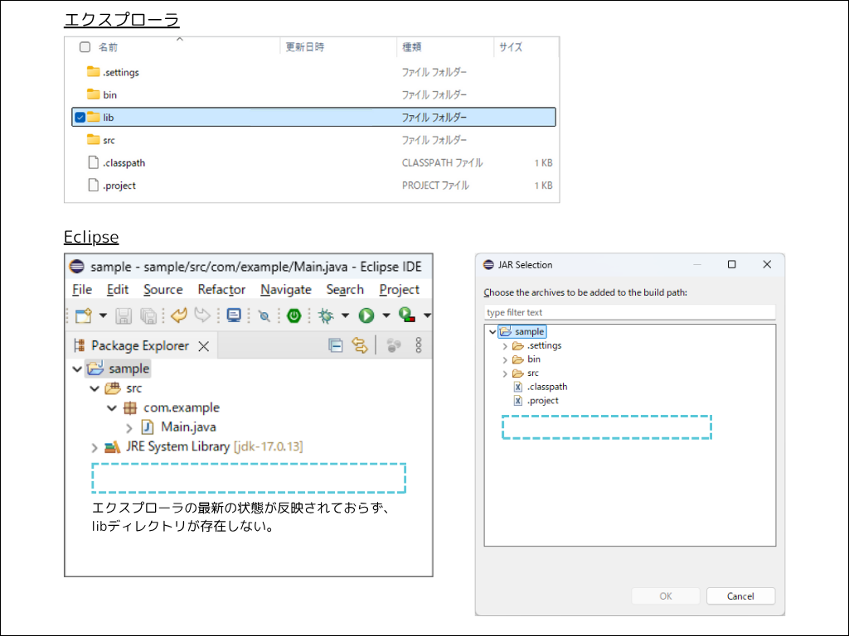Click the green Spring Boot power icon

coord(294,316)
